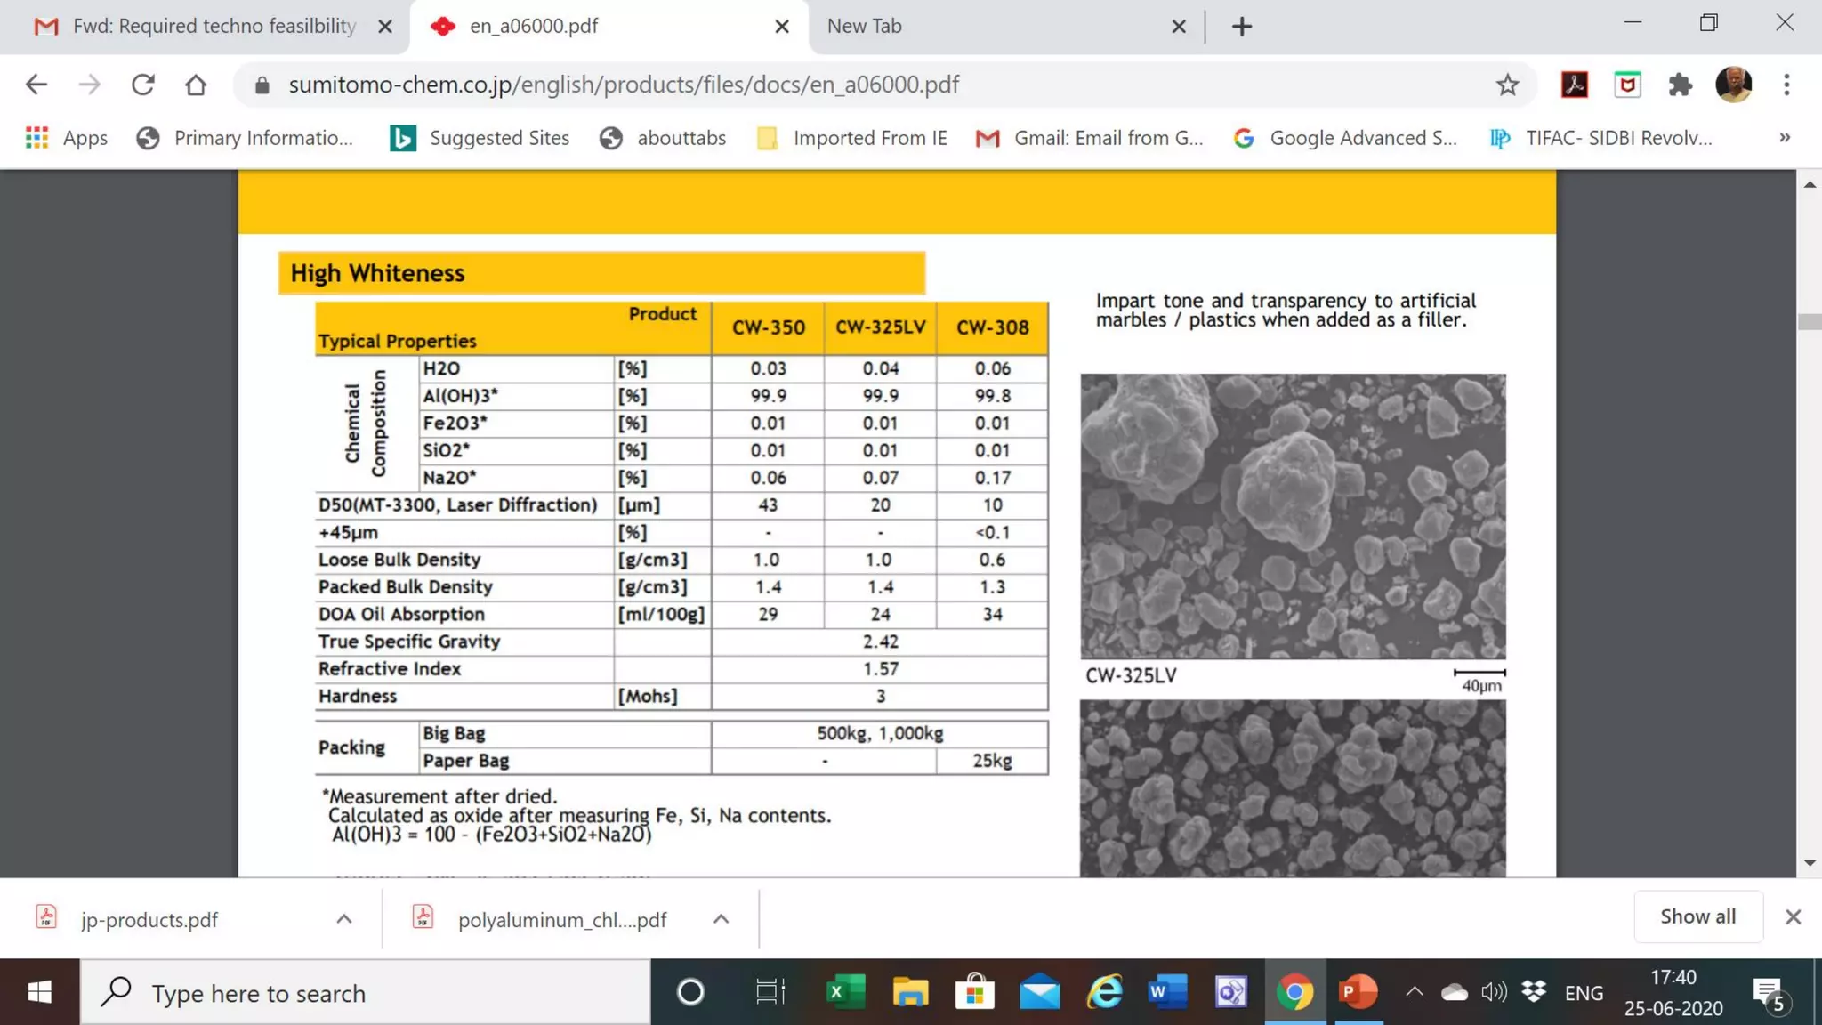
Task: Close the New Tab tab
Action: 1179,27
